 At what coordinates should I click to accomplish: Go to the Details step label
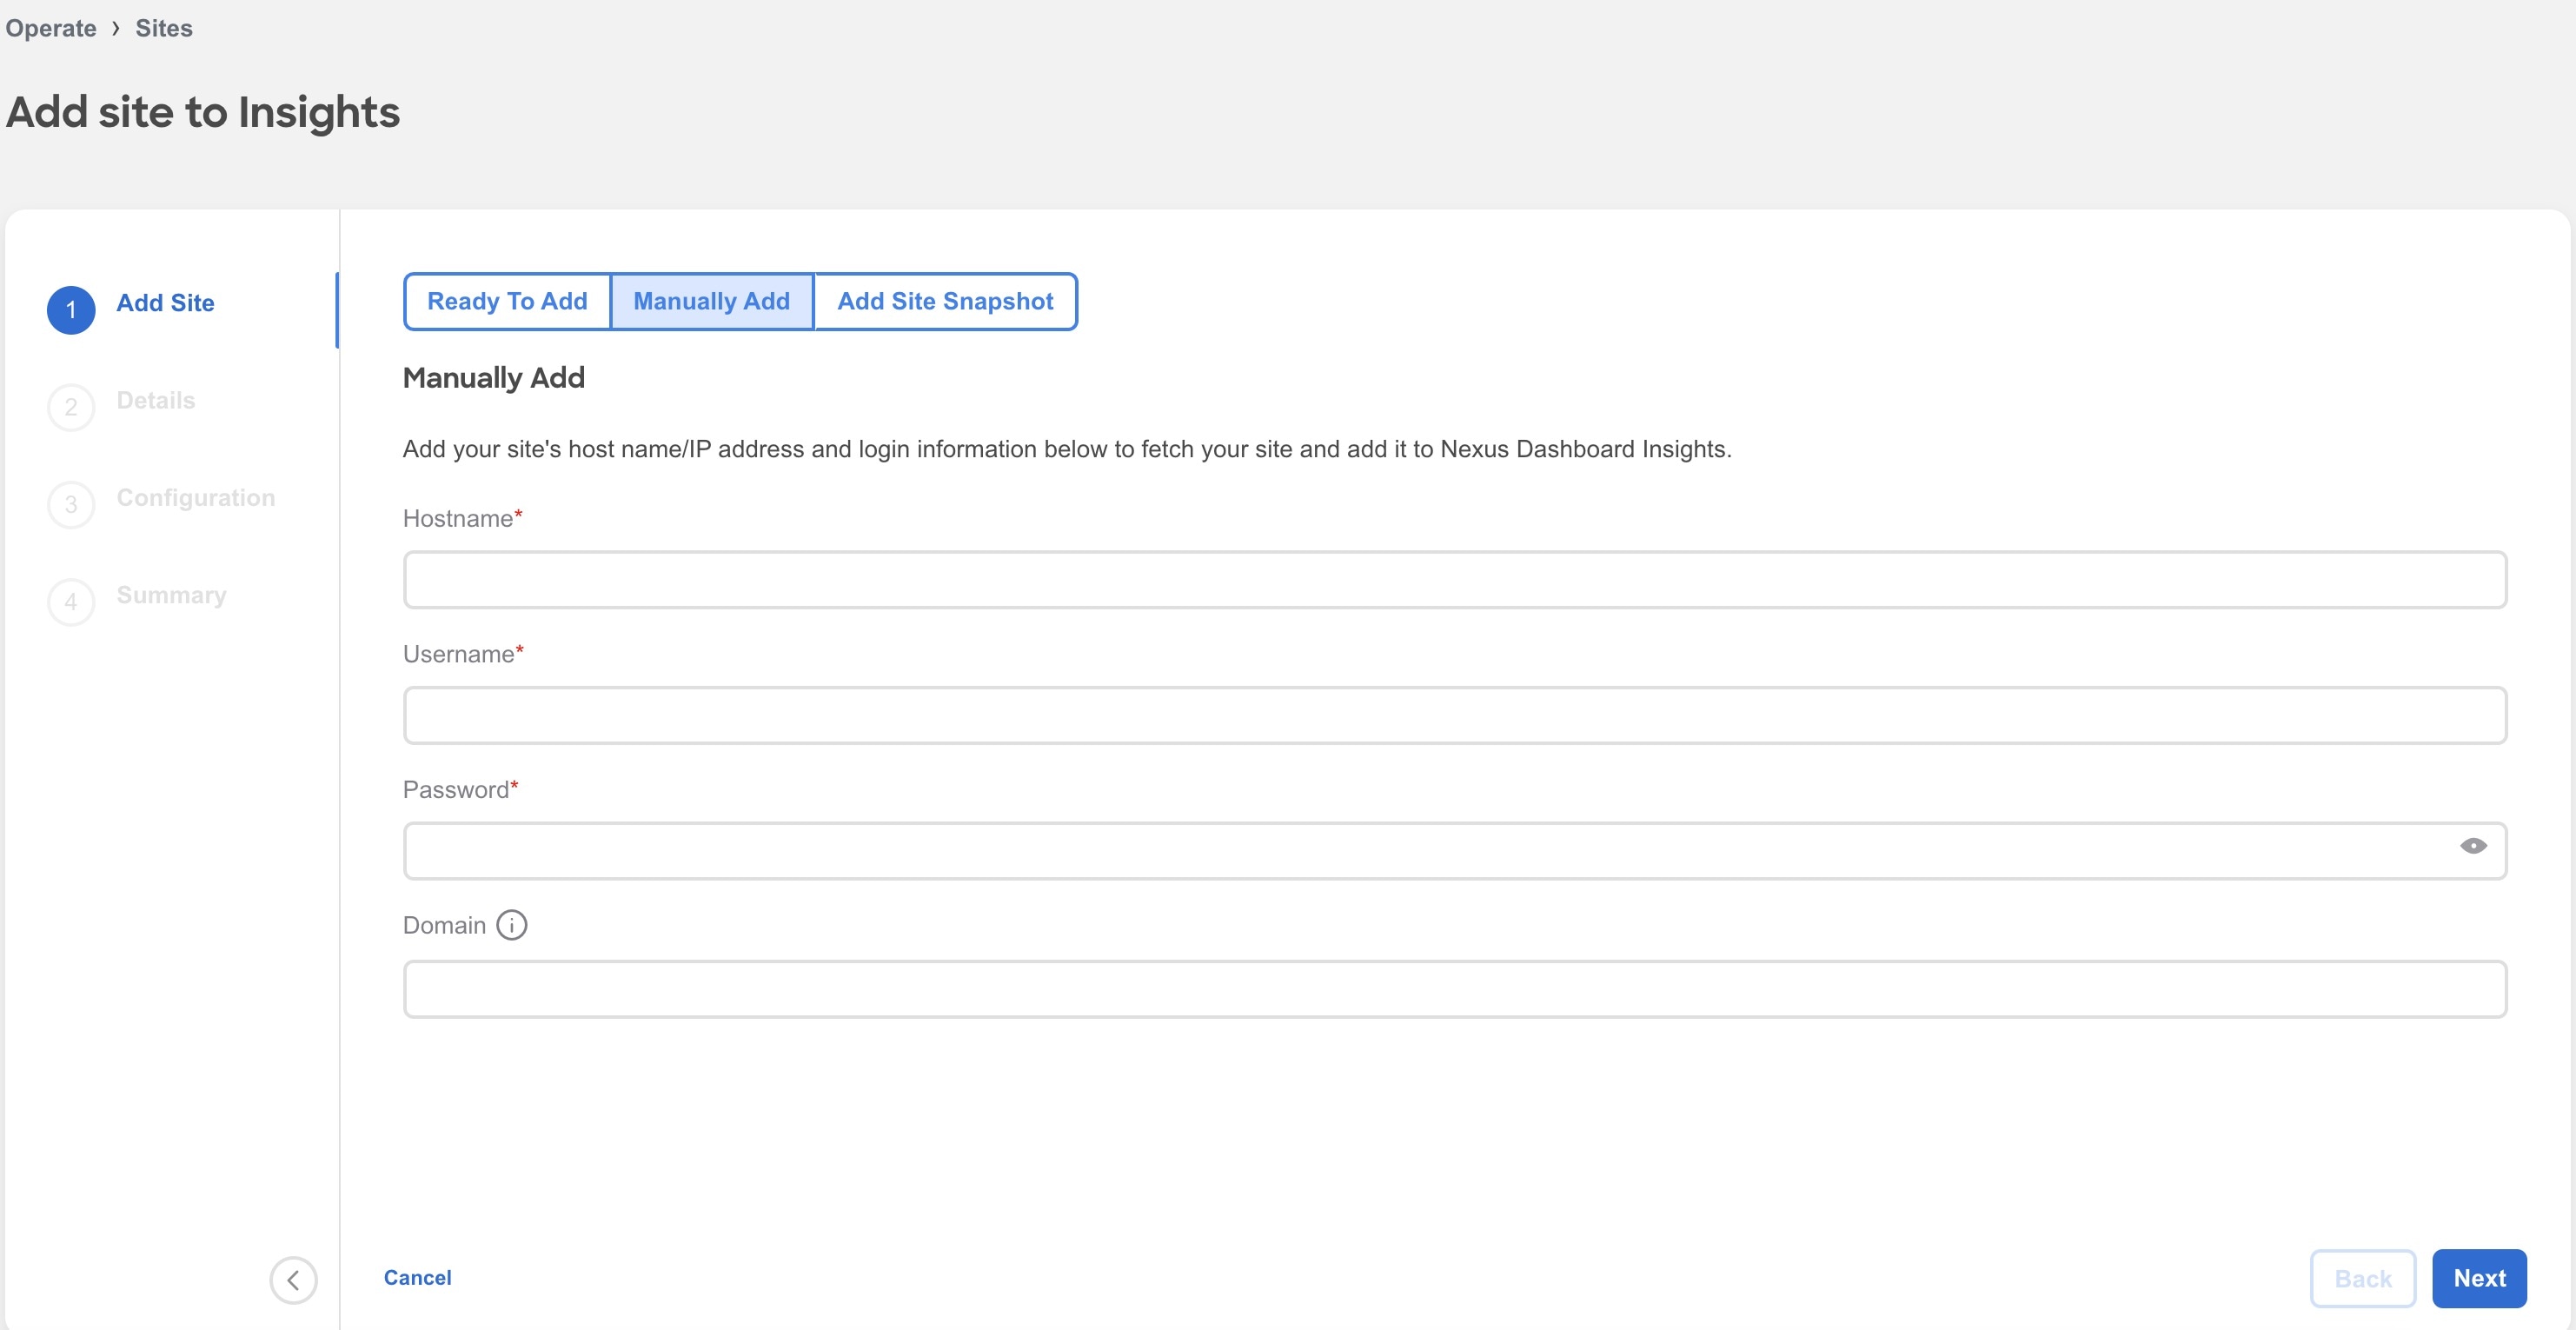pos(156,400)
